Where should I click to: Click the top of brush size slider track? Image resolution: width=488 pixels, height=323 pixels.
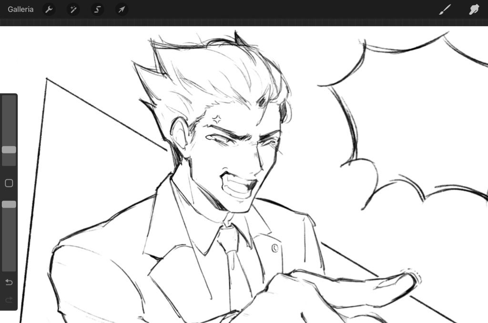pos(9,99)
